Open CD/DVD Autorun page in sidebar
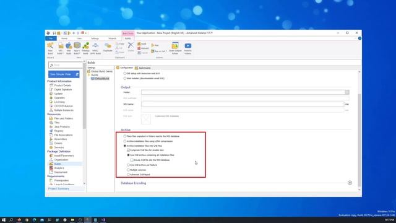This screenshot has height=223, width=396. (63, 106)
